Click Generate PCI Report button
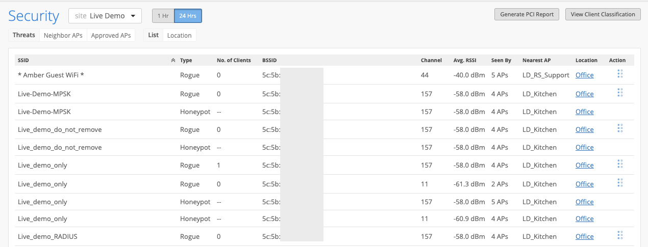Image resolution: width=648 pixels, height=247 pixels. [x=527, y=14]
